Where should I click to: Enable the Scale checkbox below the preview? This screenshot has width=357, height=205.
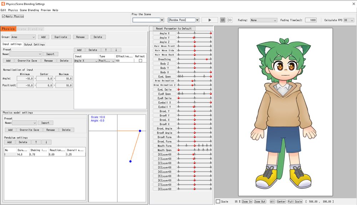pos(218,201)
